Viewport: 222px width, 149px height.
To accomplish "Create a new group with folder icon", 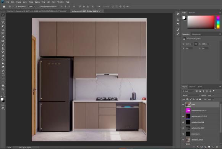I will [x=209, y=147].
